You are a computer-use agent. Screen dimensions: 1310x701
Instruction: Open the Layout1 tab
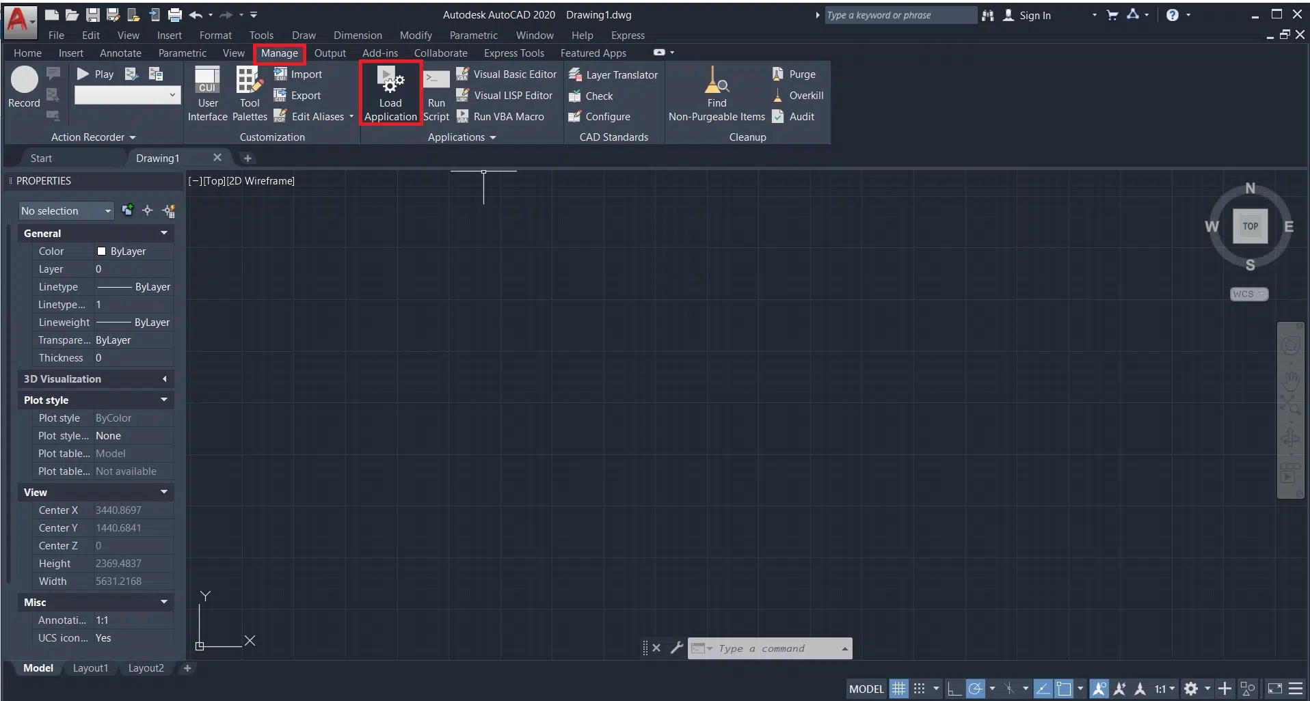click(90, 668)
